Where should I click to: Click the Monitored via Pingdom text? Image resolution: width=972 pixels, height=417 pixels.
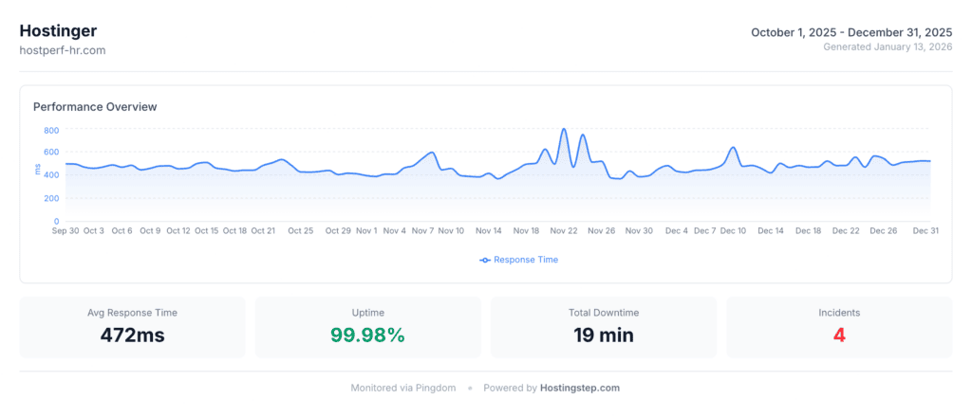point(403,388)
